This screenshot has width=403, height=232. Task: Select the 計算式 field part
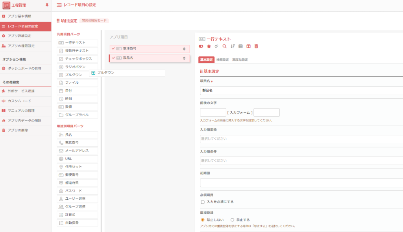(x=77, y=215)
